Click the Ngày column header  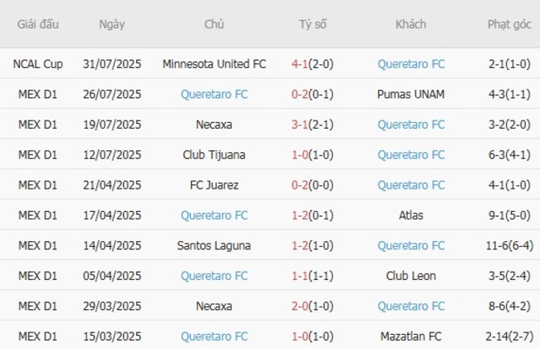112,24
